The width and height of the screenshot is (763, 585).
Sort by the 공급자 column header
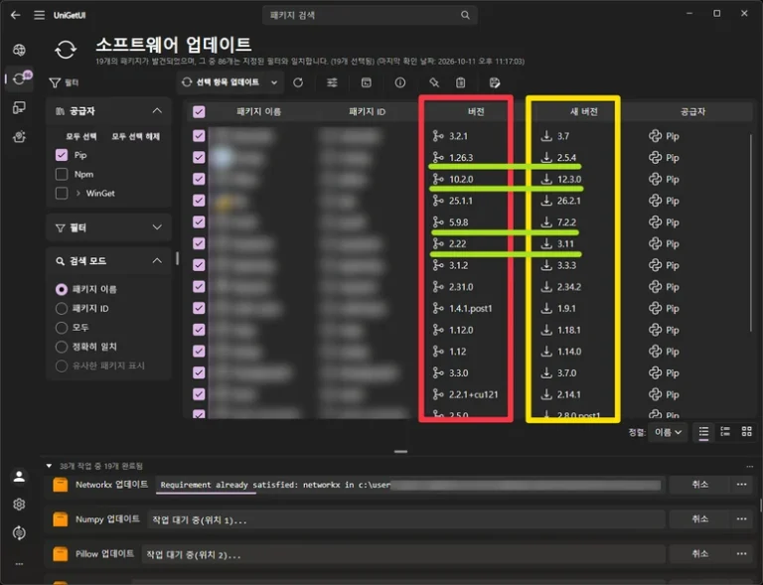click(692, 112)
